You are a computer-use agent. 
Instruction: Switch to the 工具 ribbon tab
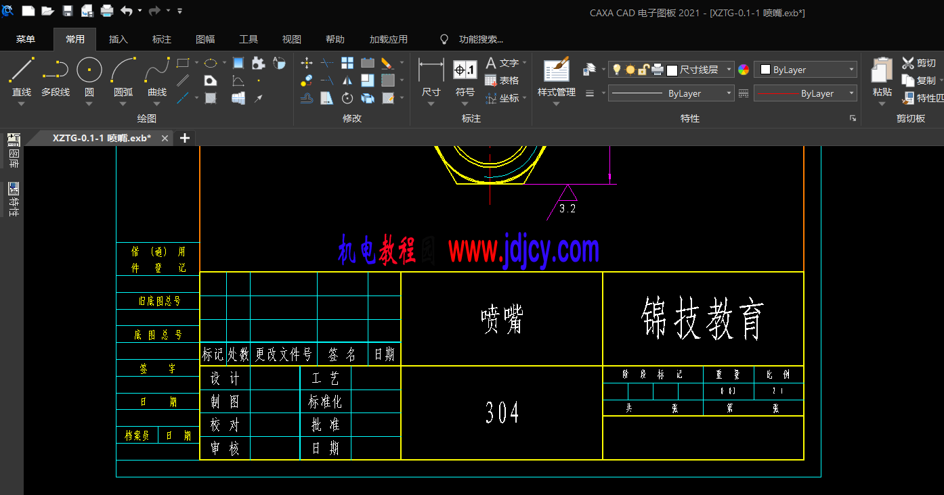(249, 39)
